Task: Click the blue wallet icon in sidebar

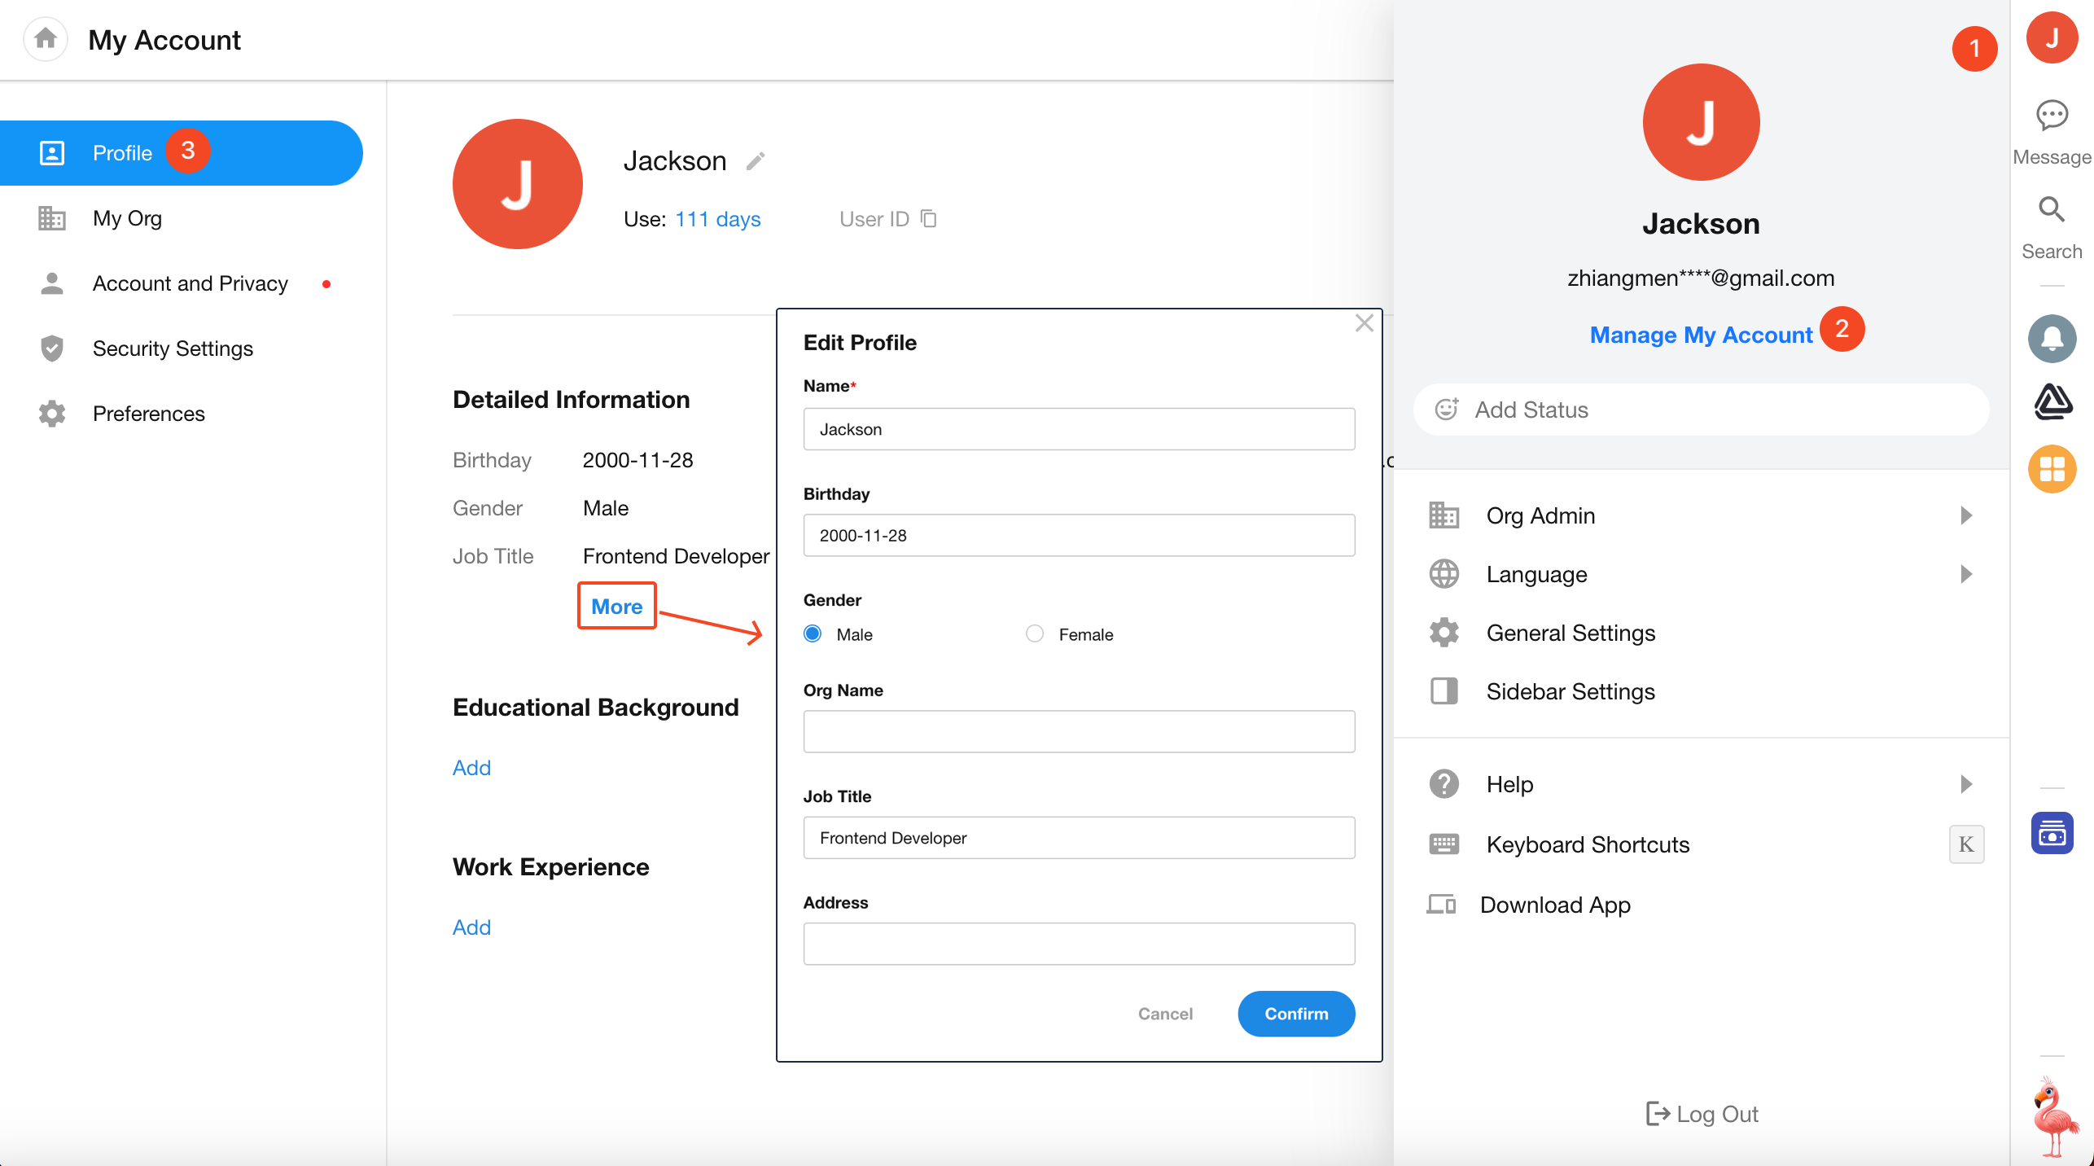Action: (2052, 833)
